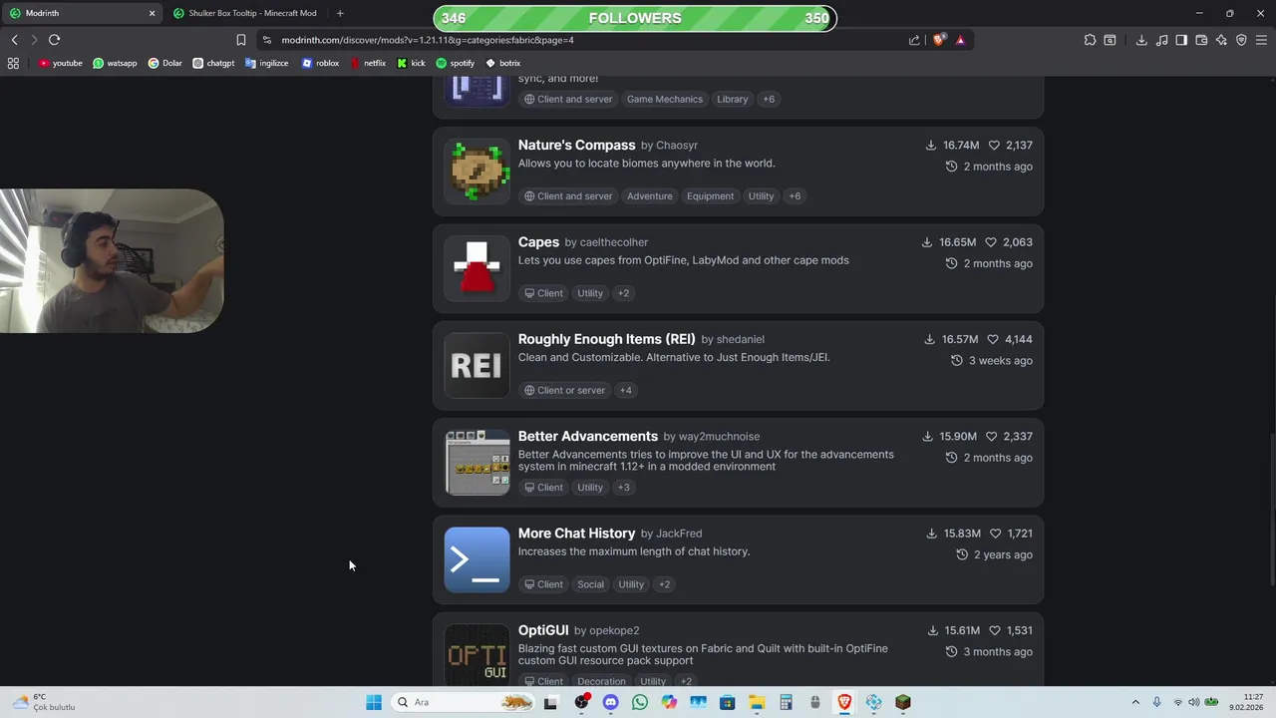Open Calculator from the taskbar

[x=786, y=702]
